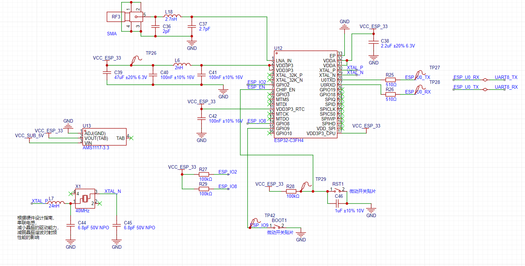
Task: Select the C45 capacitor symbol
Action: point(117,225)
